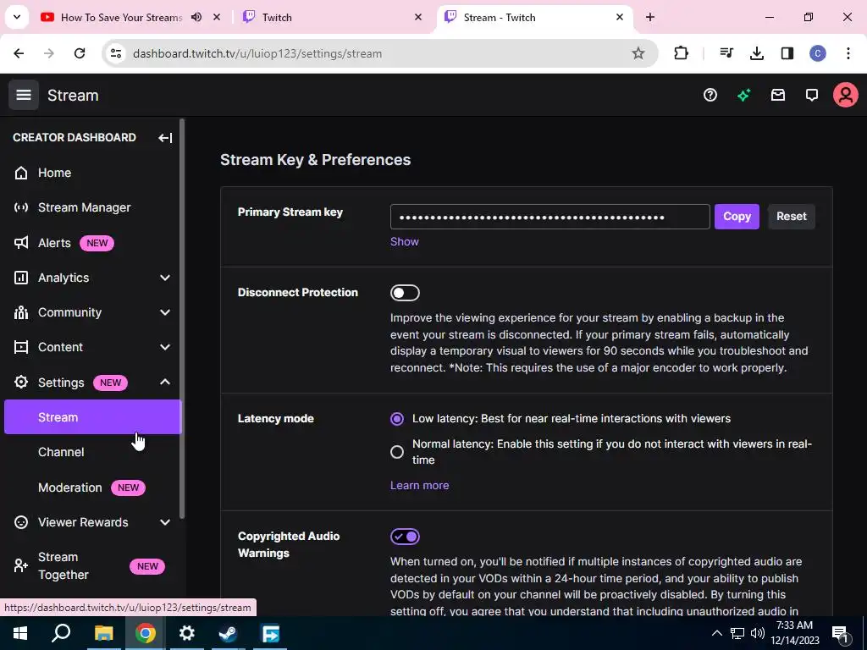Show hidden system tray icons
The image size is (867, 650).
tap(716, 633)
